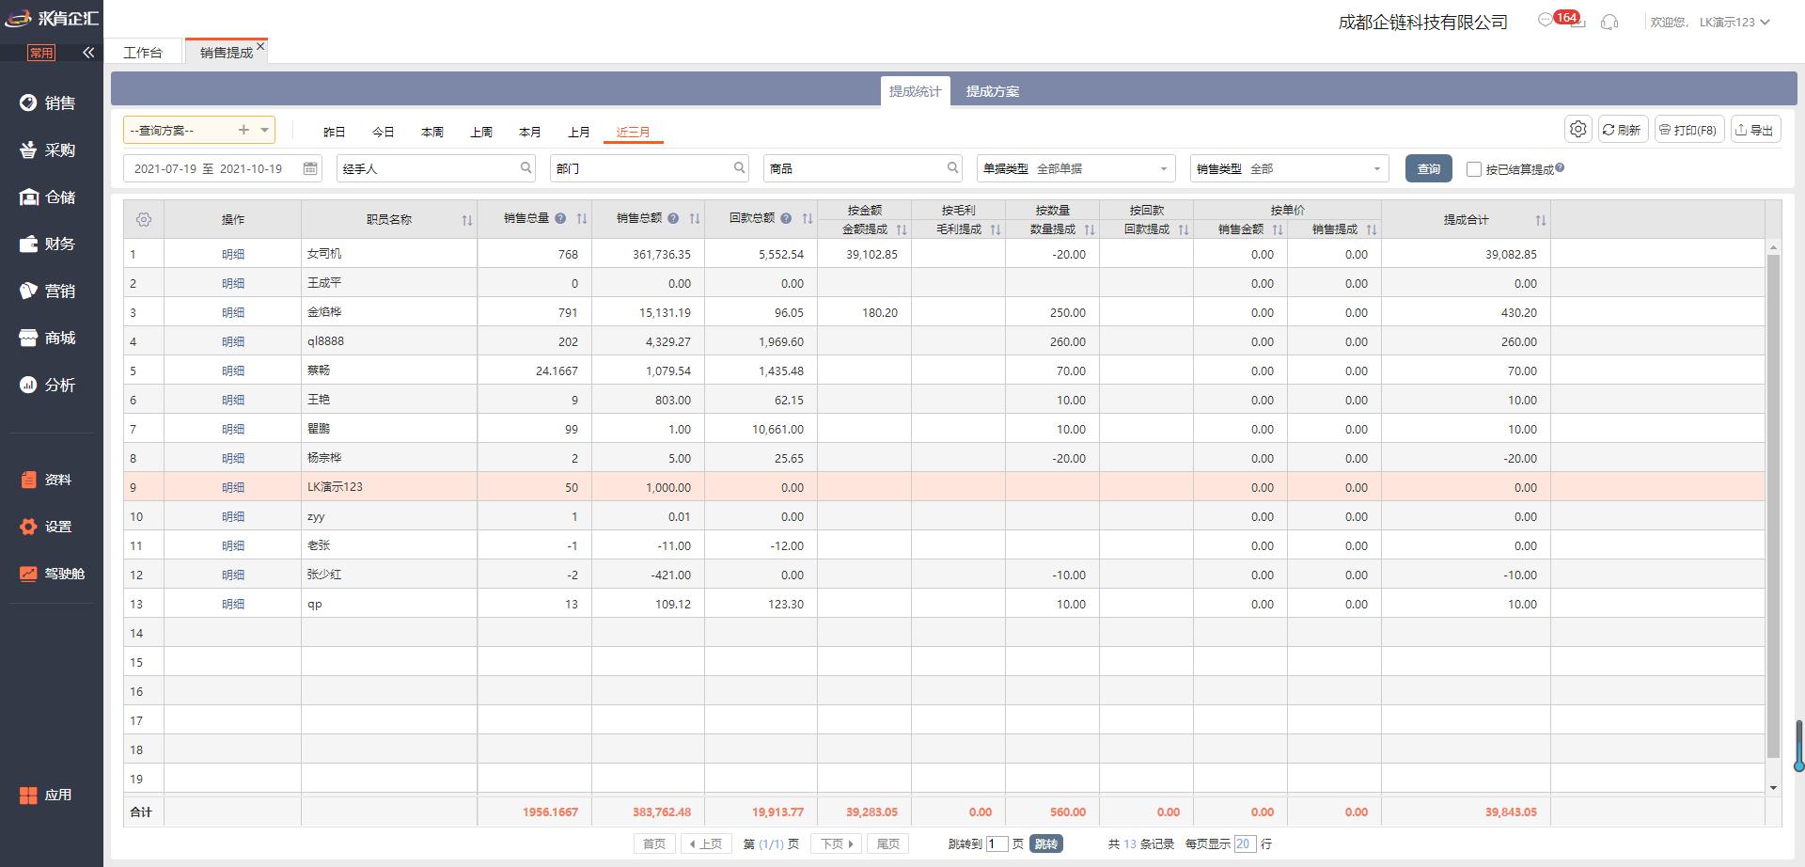The height and width of the screenshot is (867, 1805).
Task: Click the help icon next to 销售总量
Action: tap(560, 218)
